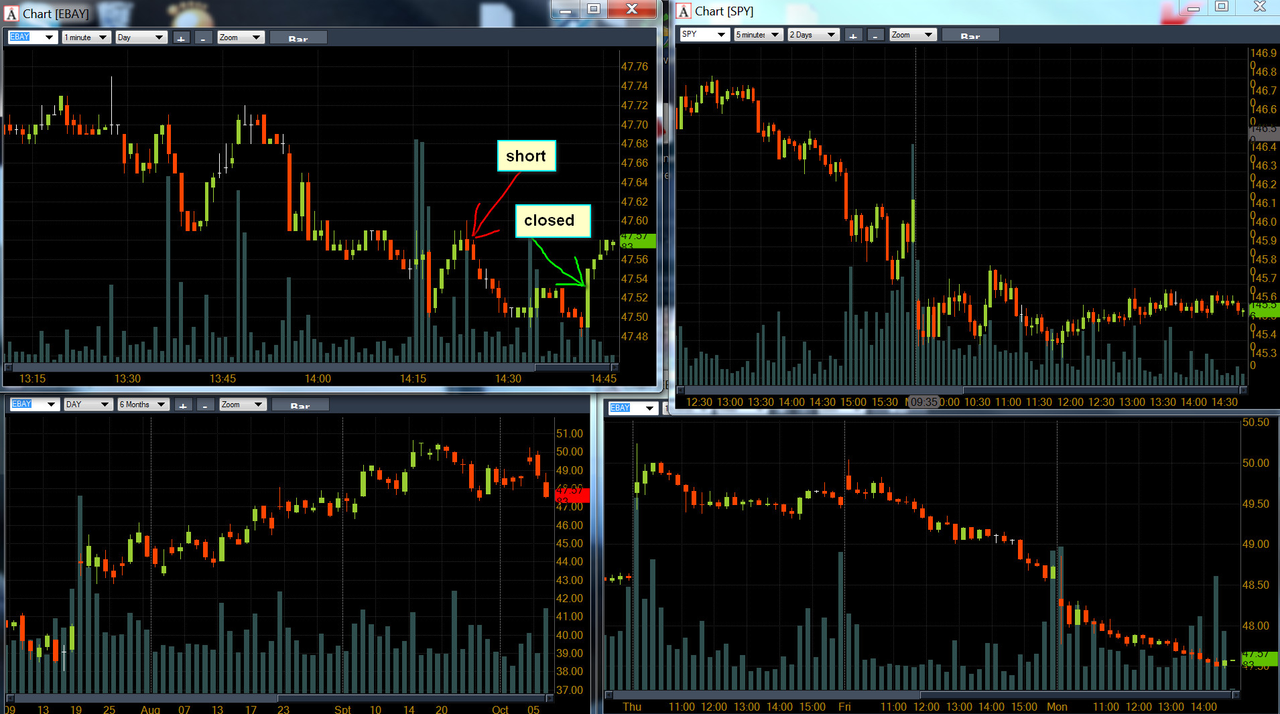Screen dimensions: 1280x714
Task: Click the Bar button in the Chart [EBAY] toolbar
Action: 298,38
